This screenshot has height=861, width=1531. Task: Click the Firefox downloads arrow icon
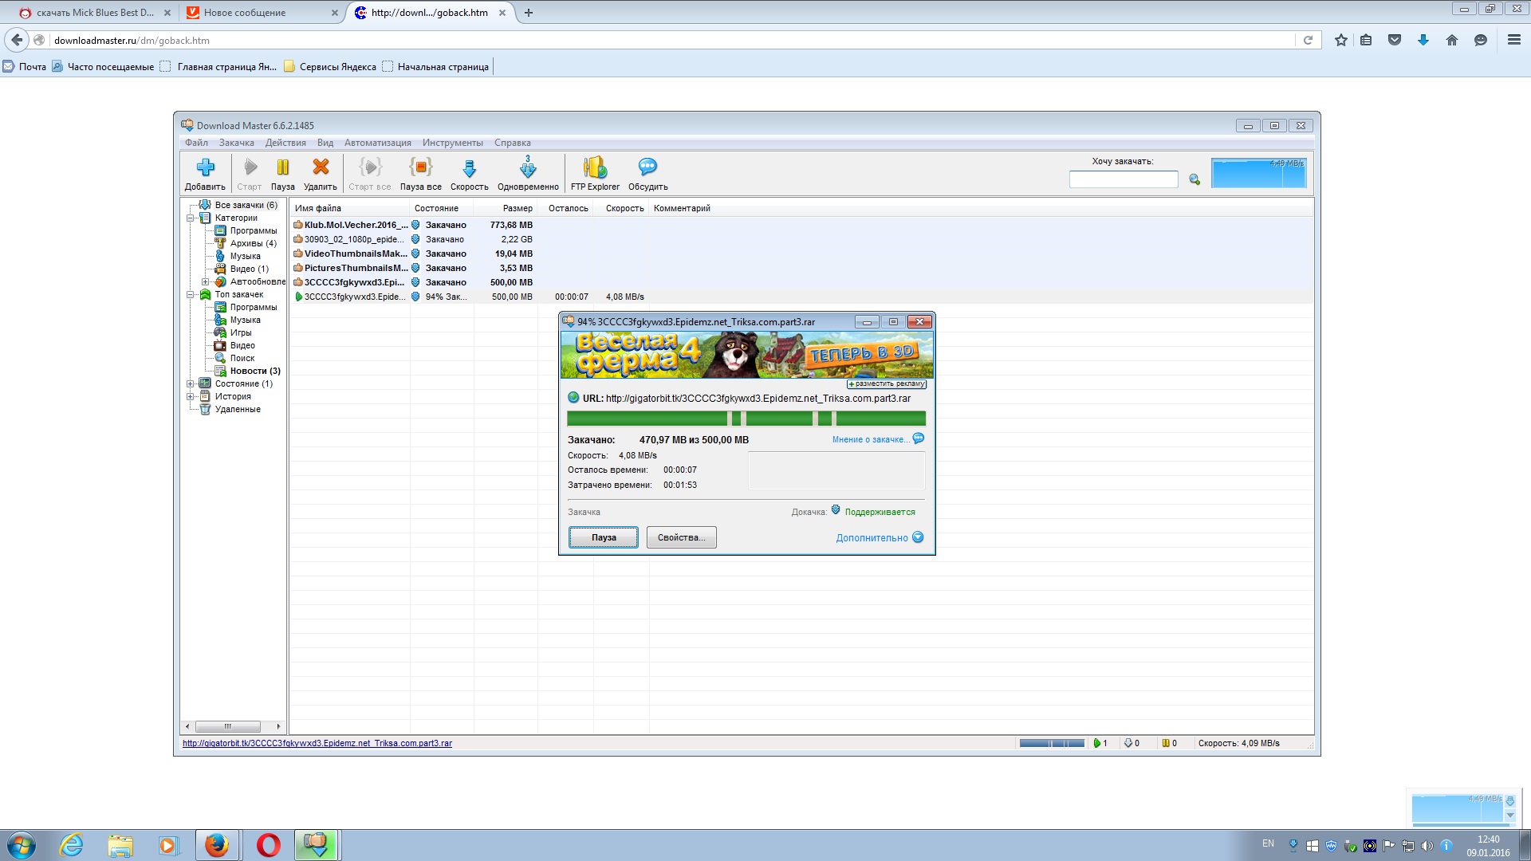[x=1423, y=40]
